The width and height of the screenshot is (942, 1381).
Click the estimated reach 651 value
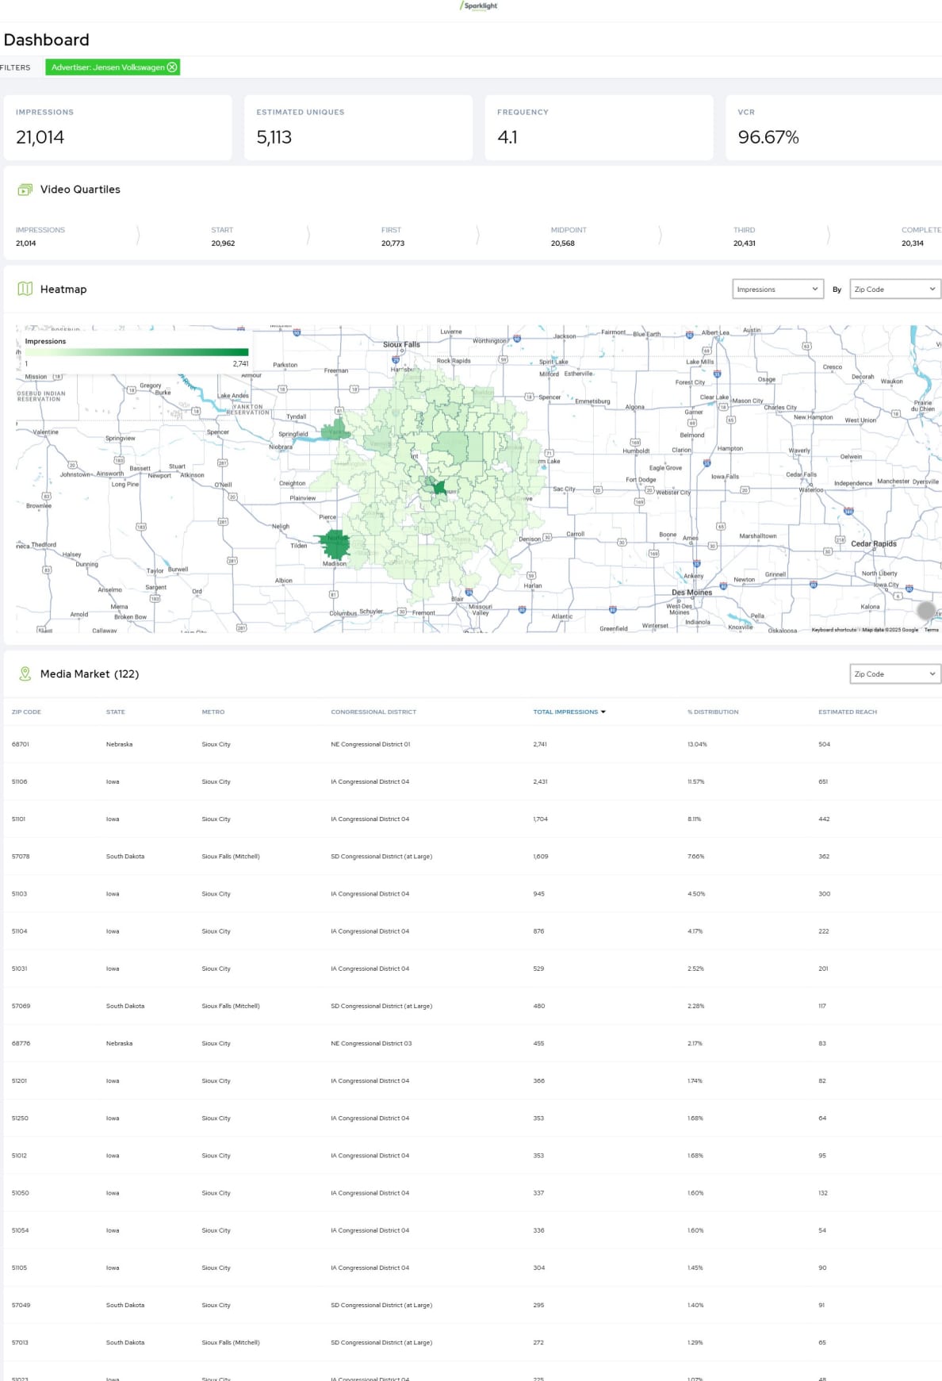(823, 781)
